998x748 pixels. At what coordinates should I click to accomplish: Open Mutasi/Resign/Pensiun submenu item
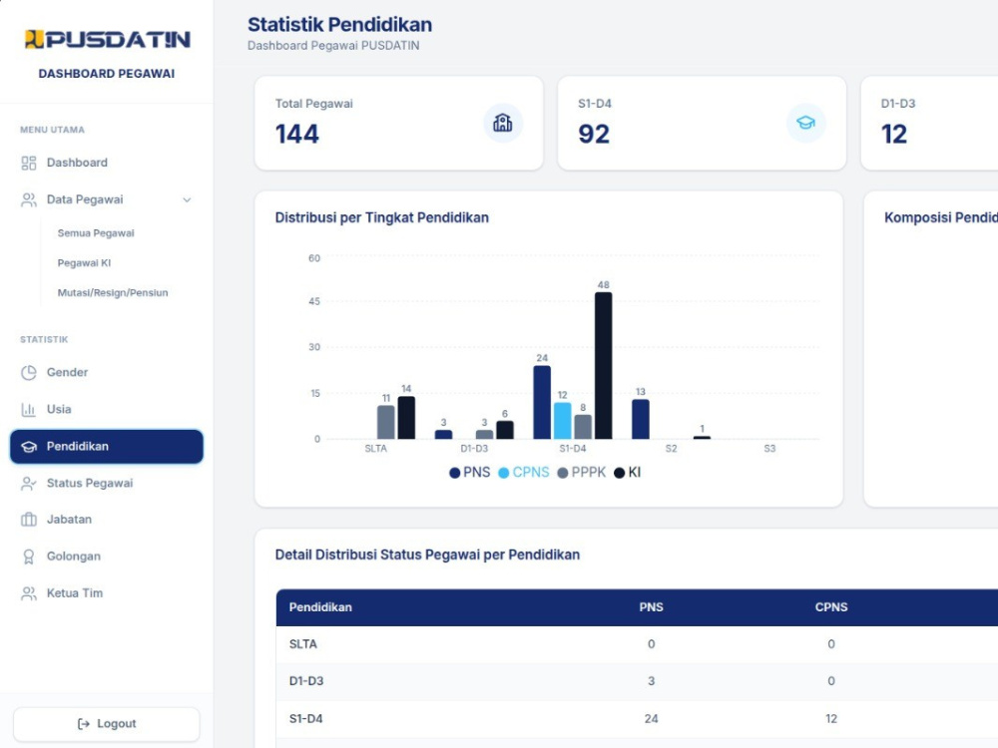click(113, 293)
